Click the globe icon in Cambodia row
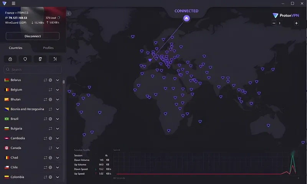 click(x=50, y=138)
